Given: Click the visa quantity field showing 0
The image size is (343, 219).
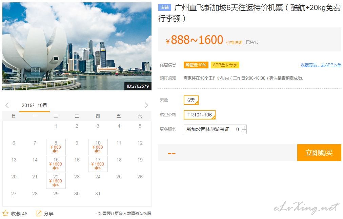Looking at the screenshot, I should [x=237, y=129].
